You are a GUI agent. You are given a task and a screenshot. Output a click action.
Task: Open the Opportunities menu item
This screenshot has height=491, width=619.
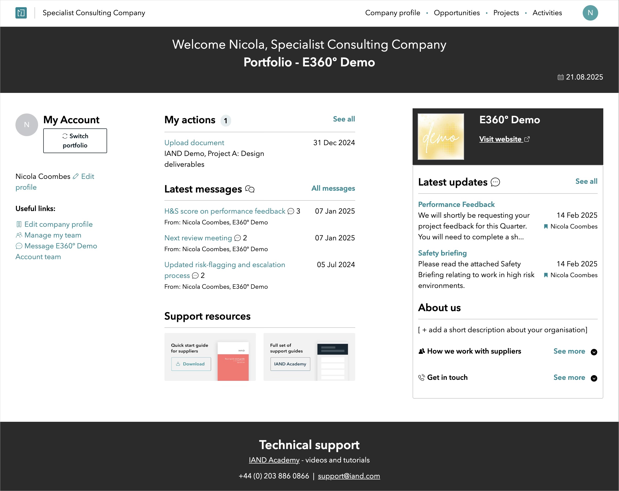coord(457,13)
